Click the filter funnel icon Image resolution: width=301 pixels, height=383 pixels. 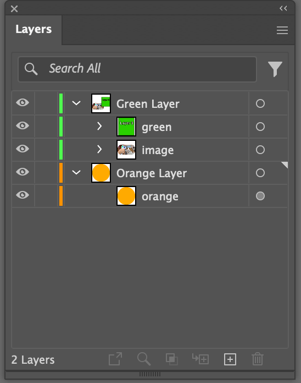275,69
